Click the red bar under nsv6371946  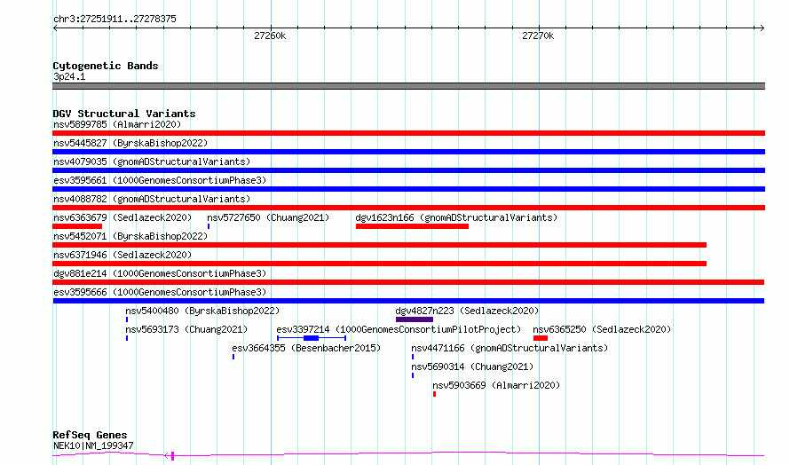tap(379, 264)
